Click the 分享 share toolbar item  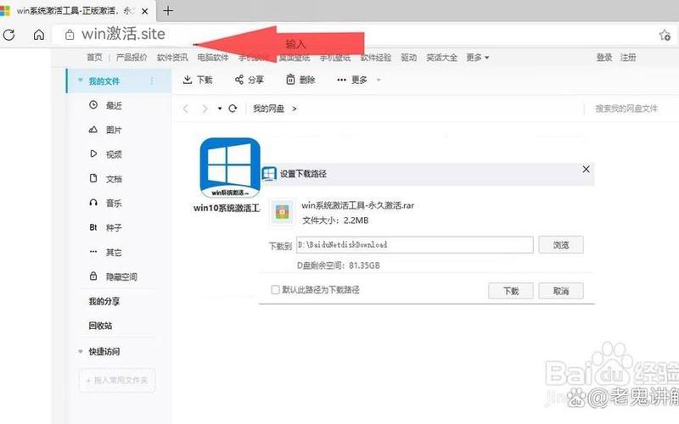coord(250,80)
